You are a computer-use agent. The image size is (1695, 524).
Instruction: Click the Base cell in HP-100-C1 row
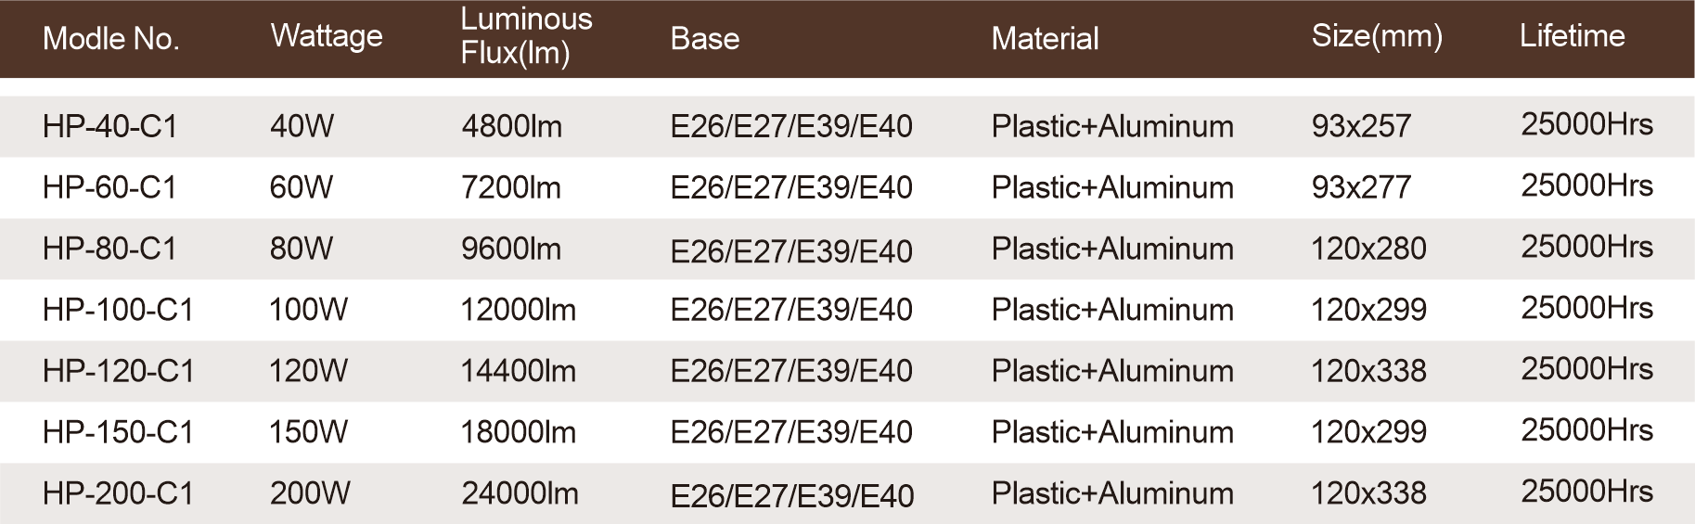tap(791, 310)
